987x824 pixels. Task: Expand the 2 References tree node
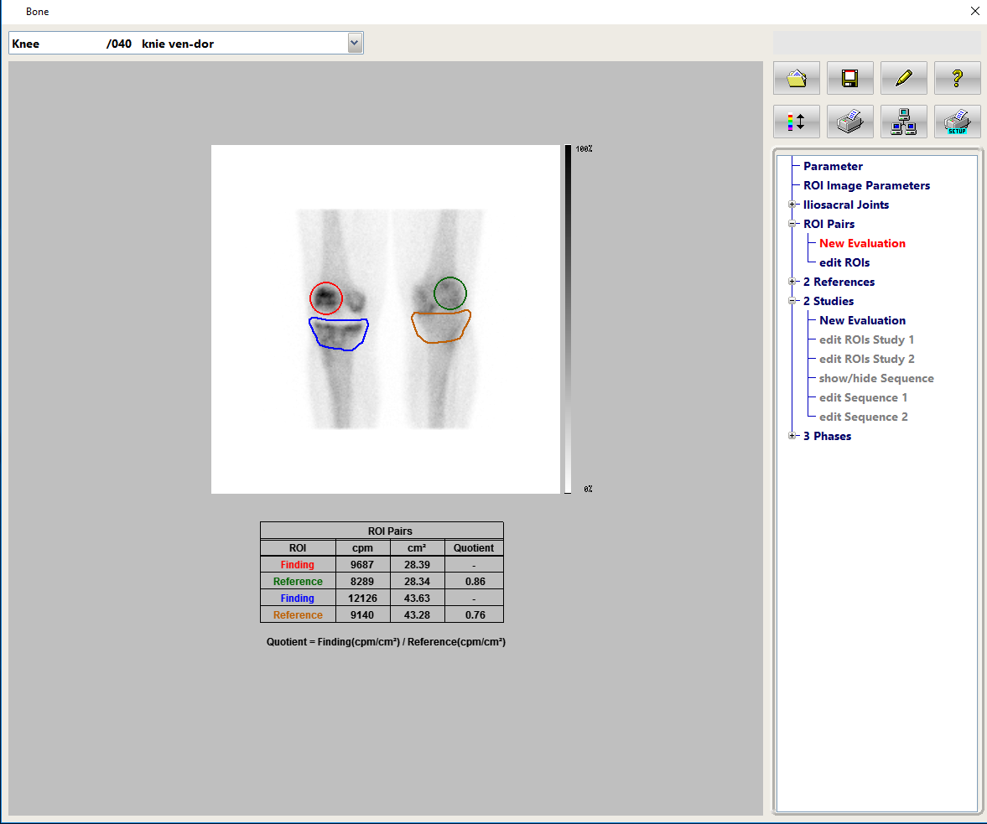tap(792, 282)
